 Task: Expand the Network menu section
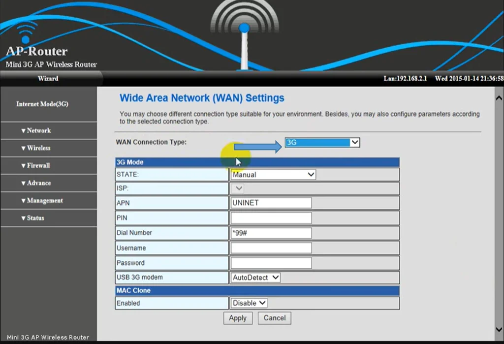point(36,130)
